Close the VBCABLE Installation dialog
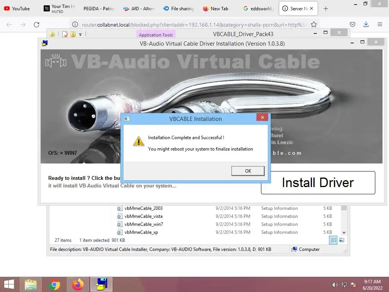389x292 pixels. click(262, 117)
